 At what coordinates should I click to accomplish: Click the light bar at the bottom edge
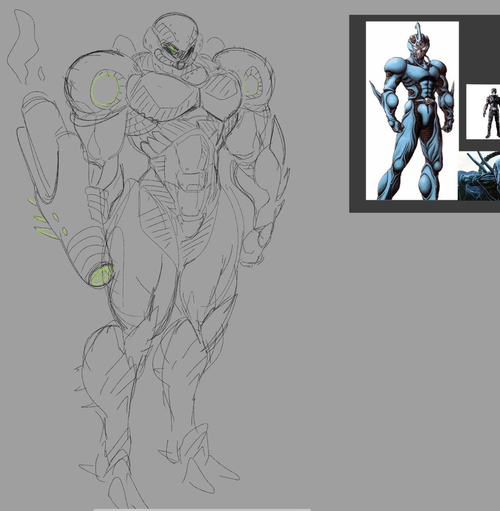pyautogui.click(x=202, y=509)
